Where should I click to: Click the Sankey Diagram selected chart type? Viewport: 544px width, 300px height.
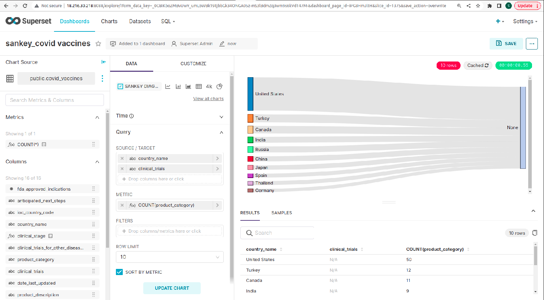click(138, 86)
